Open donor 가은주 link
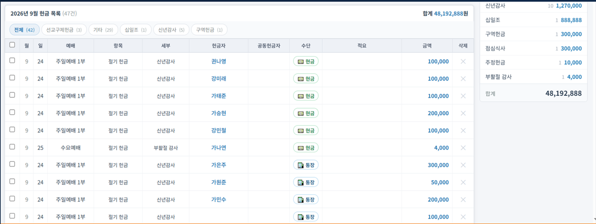Viewport: 596px width, 224px height. tap(219, 165)
